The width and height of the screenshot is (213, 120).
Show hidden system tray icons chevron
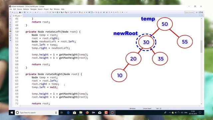point(170,113)
